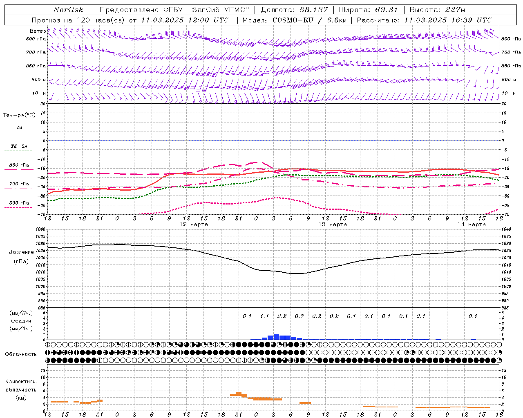Click the '10 м' wind level label on left
This screenshot has height=418, width=523.
(40, 93)
